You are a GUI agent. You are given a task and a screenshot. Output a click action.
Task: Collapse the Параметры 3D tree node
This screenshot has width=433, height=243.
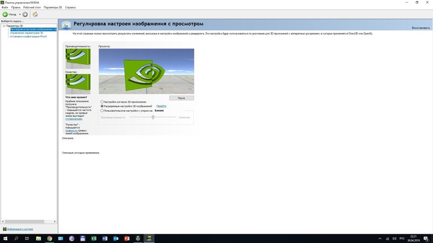4,26
